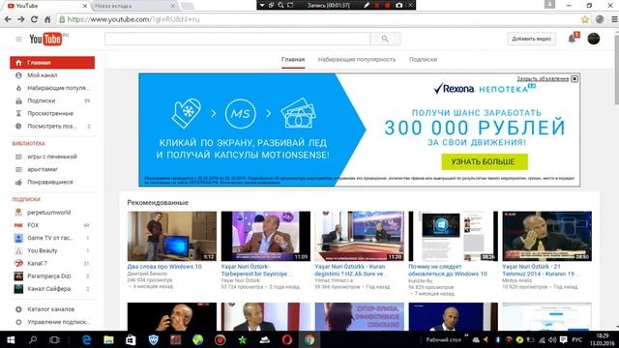
Task: Go back with browser back arrow
Action: [8, 19]
